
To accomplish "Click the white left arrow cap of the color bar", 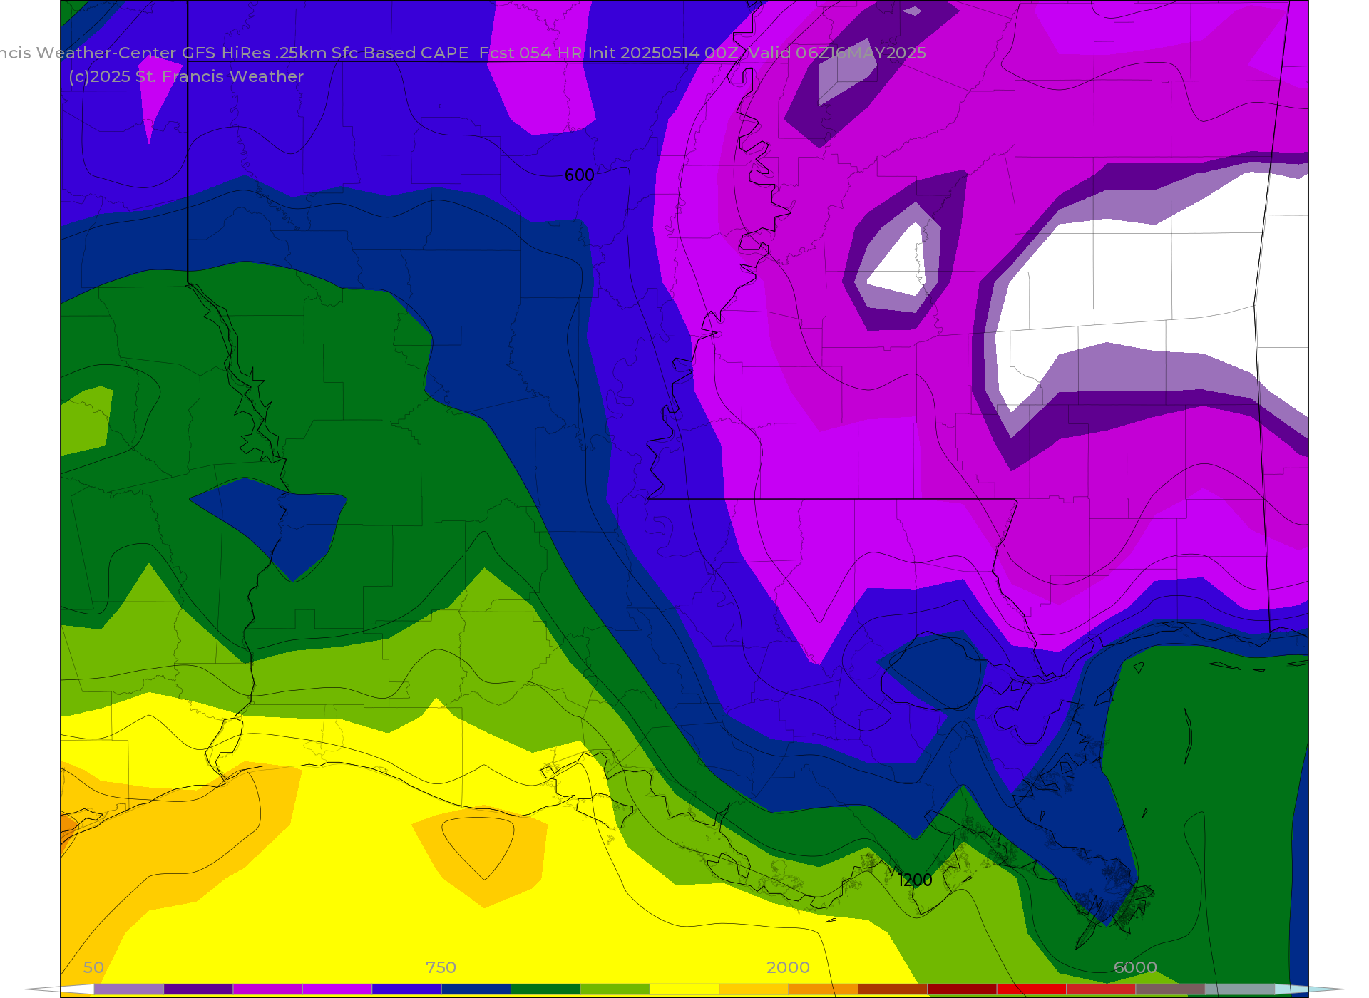I will coord(60,989).
